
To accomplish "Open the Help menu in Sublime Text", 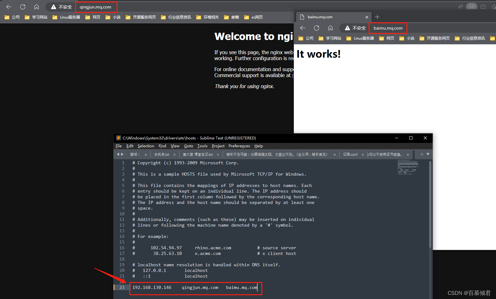I will click(x=259, y=146).
